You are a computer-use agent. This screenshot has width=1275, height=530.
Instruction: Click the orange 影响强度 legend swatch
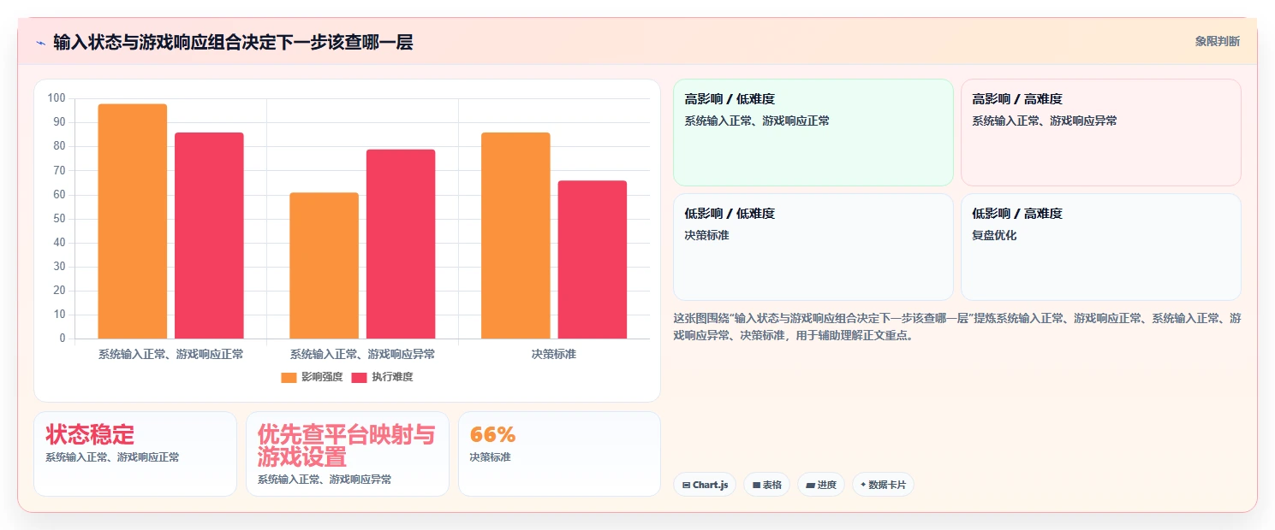[289, 377]
